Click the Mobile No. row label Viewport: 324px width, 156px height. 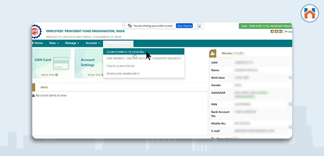click(x=218, y=123)
